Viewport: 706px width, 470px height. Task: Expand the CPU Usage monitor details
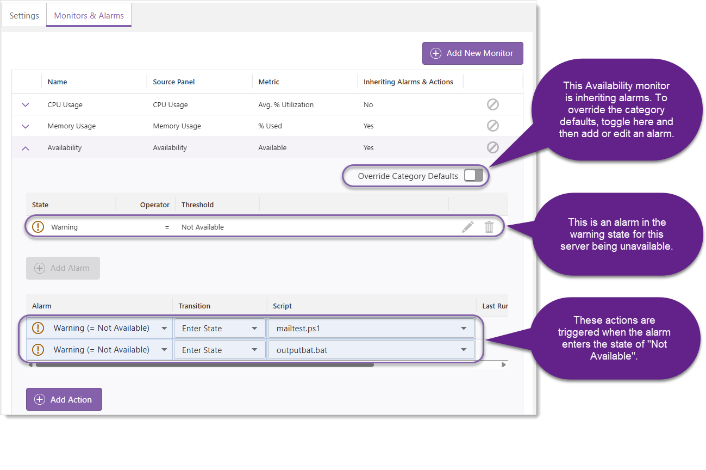[24, 104]
